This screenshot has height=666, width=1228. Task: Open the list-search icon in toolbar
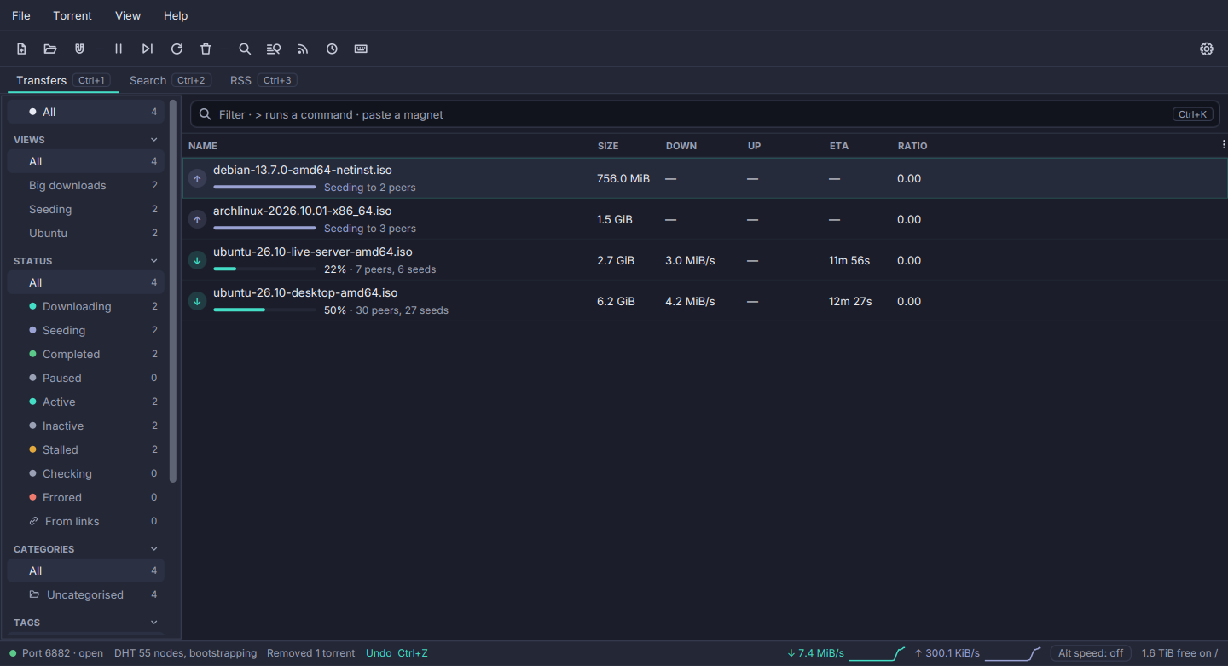274,49
